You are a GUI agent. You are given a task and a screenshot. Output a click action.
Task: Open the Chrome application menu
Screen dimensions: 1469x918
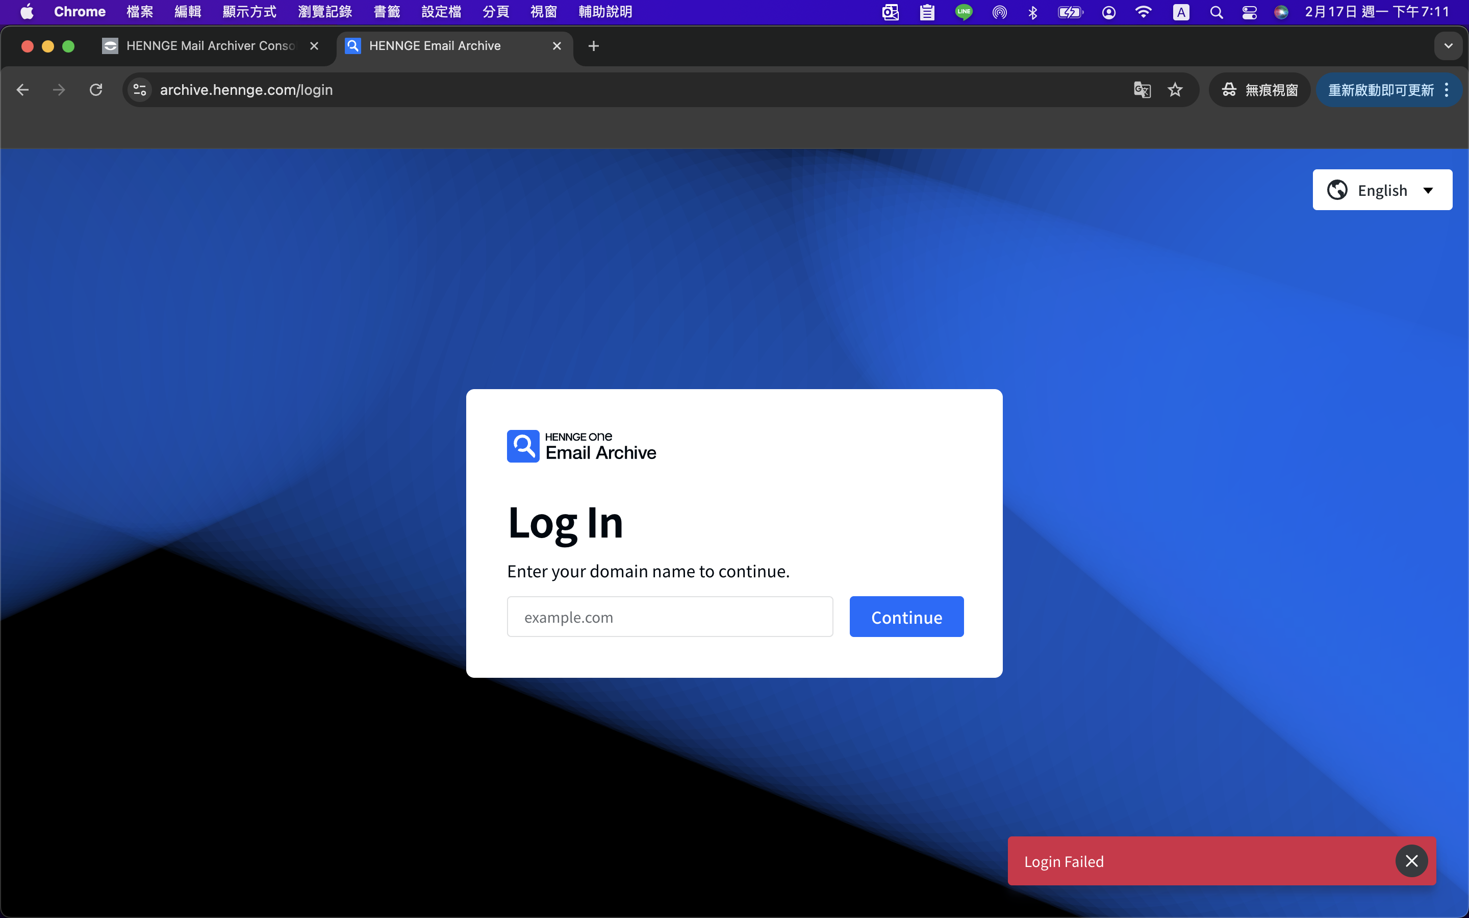(80, 12)
